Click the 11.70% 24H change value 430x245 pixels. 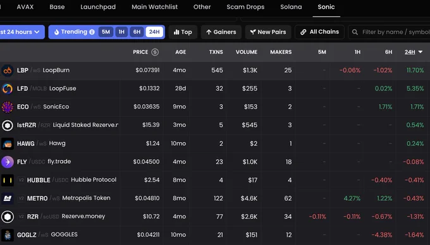point(415,70)
